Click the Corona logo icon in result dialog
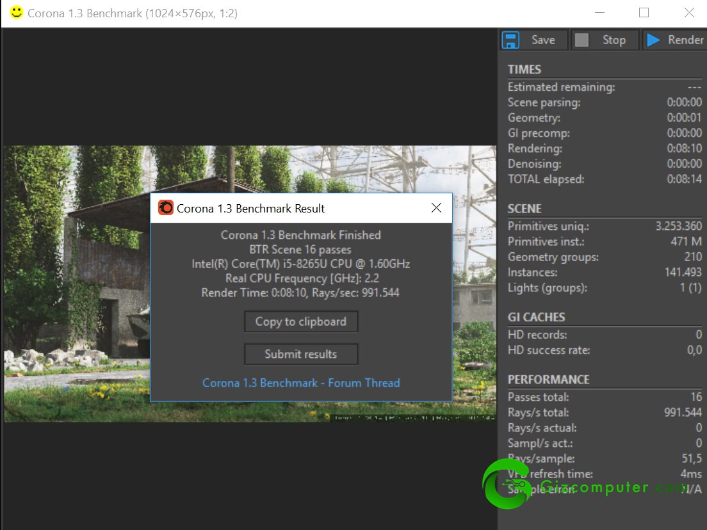Screen dimensions: 707x530 166,208
